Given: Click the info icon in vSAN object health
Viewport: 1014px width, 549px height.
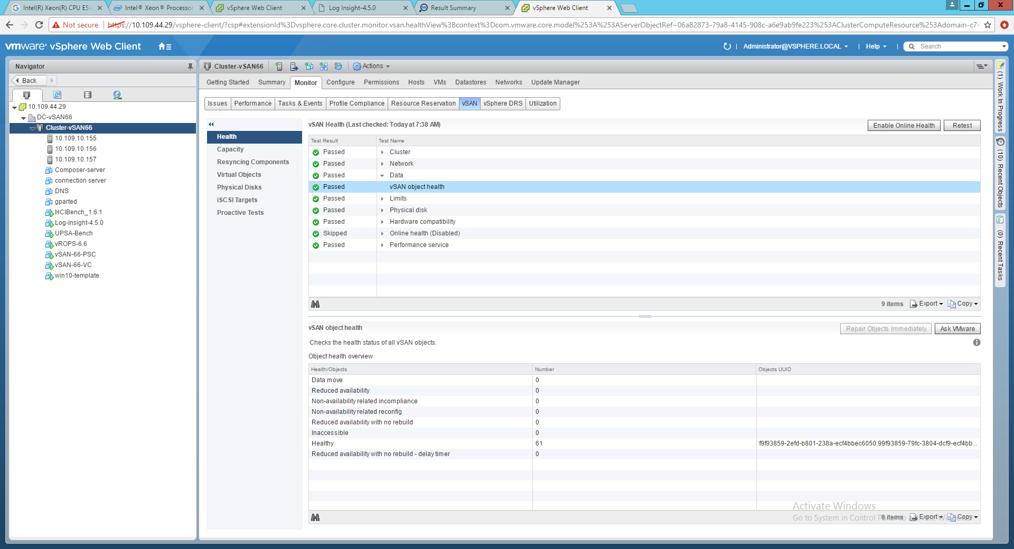Looking at the screenshot, I should point(977,343).
